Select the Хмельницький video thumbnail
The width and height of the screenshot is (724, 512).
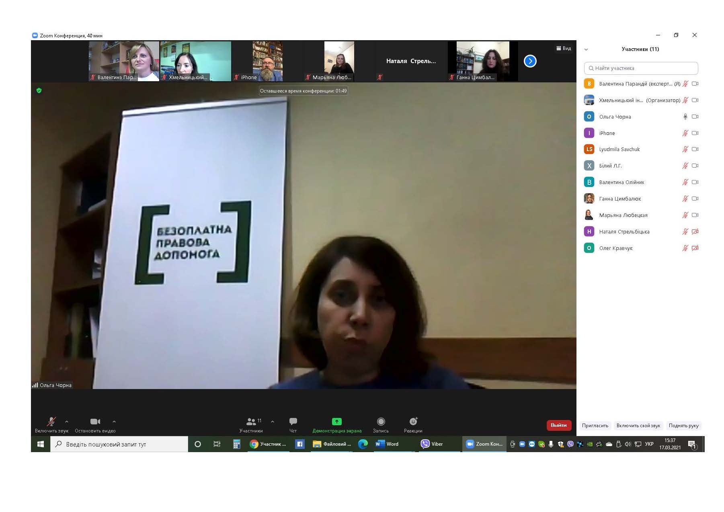coord(196,61)
